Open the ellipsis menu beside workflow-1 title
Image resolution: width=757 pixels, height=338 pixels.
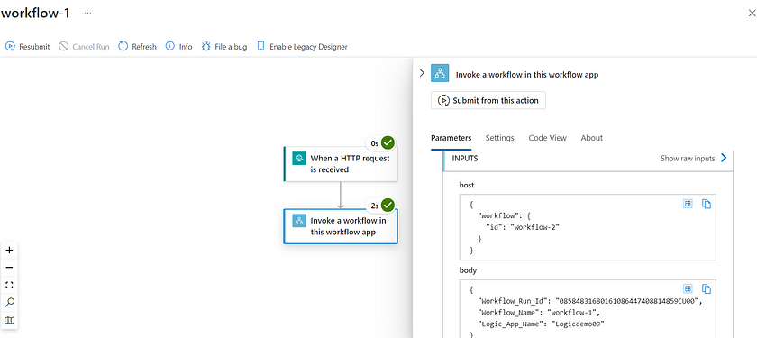pos(87,13)
